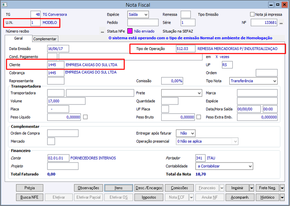
Task: Open the Impostos button
Action: [149, 197]
